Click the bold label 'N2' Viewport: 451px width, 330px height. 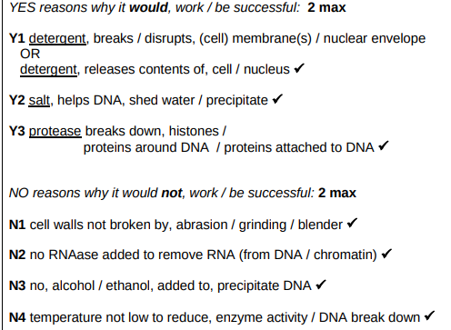pos(17,255)
